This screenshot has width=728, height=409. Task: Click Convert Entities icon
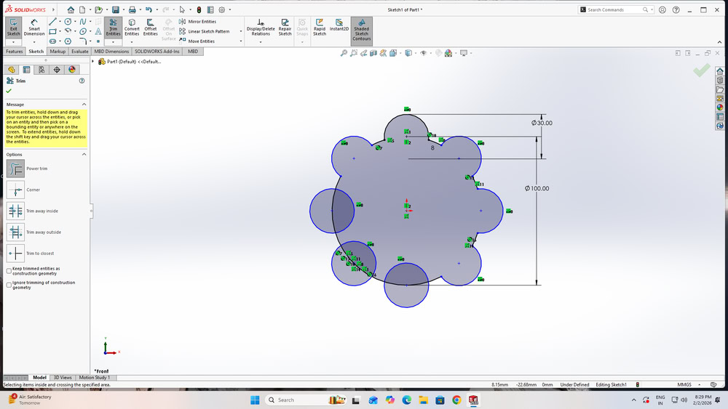[x=132, y=28]
